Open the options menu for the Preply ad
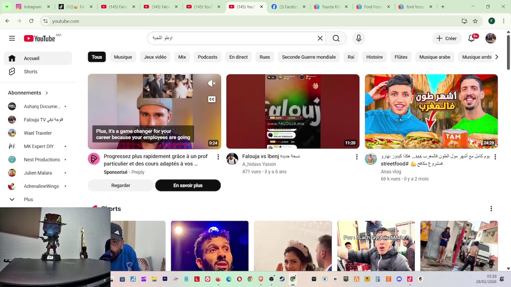Screen dimensions: 511x287 pos(218,157)
